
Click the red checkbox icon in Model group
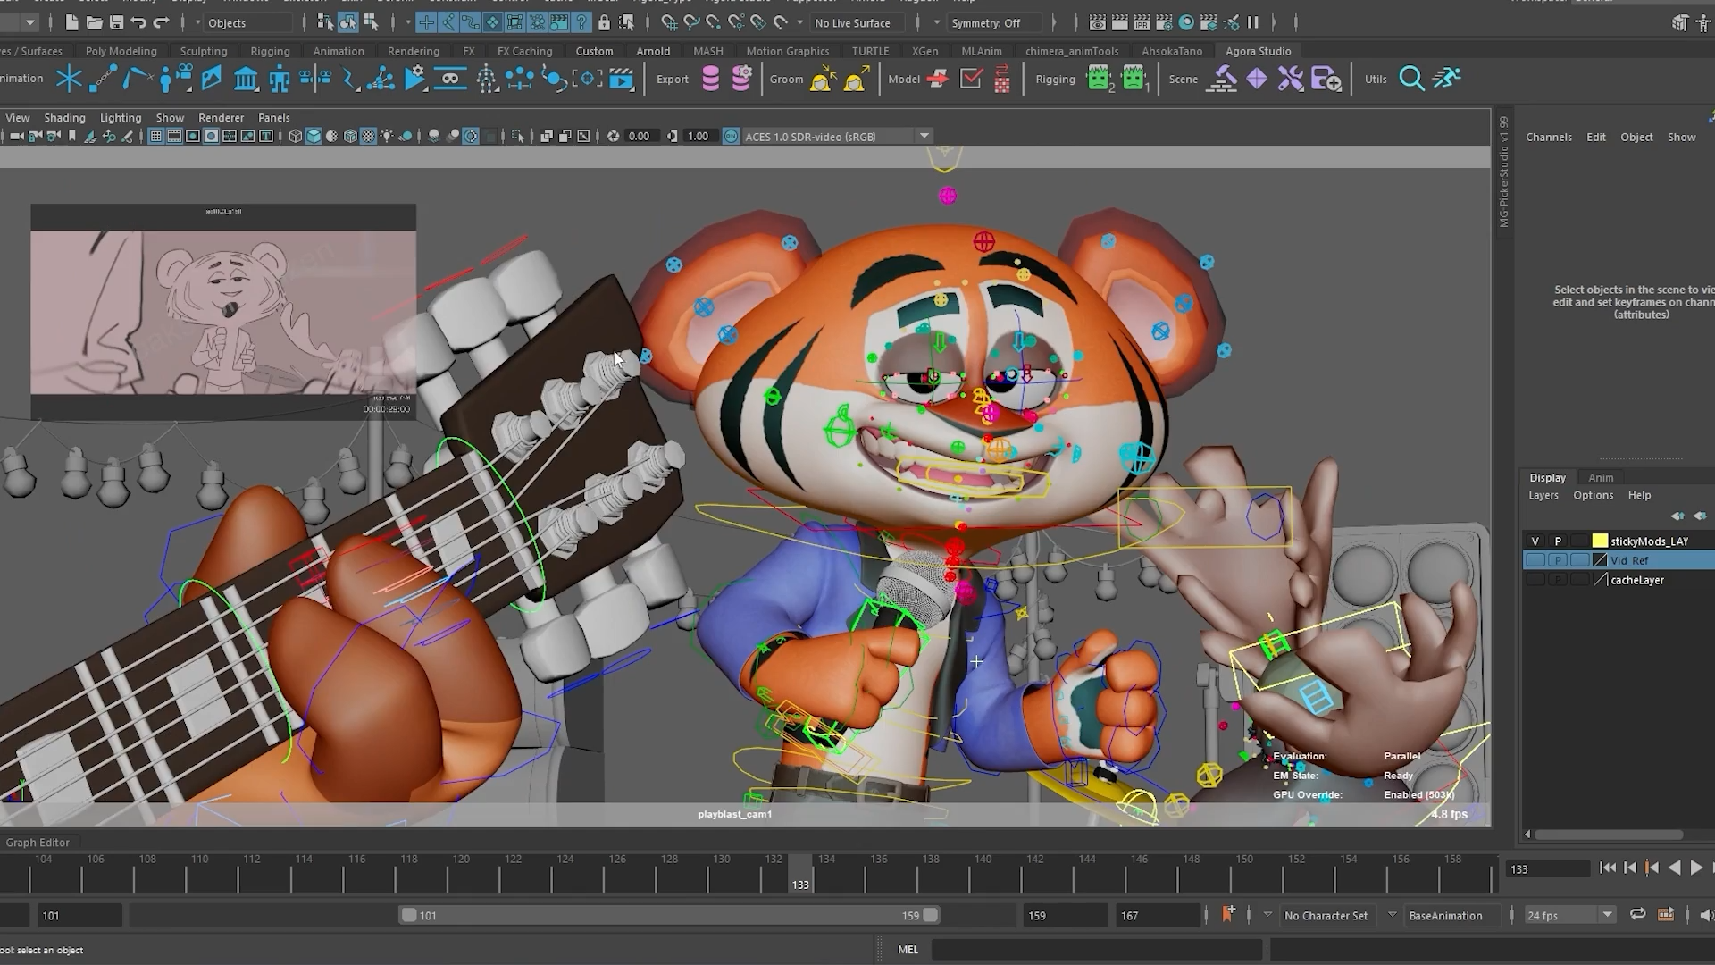point(971,80)
